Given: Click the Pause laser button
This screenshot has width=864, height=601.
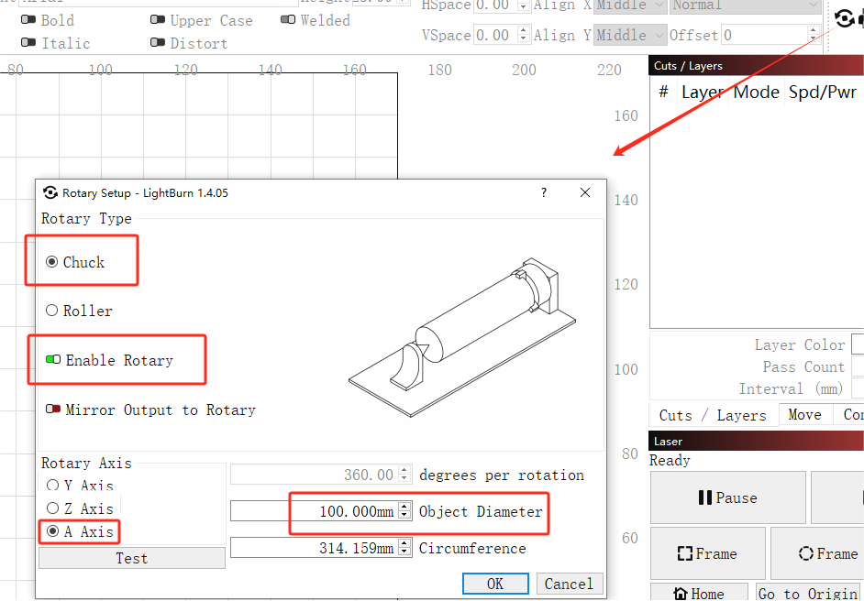Looking at the screenshot, I should [727, 497].
